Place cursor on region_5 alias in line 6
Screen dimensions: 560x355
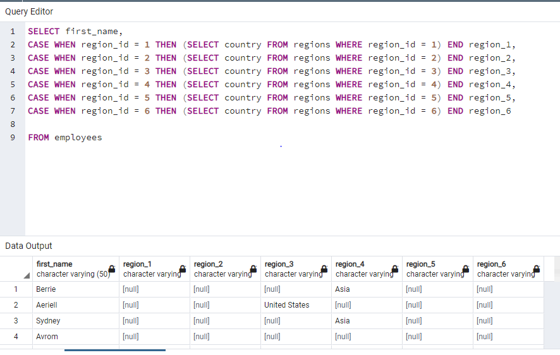490,98
